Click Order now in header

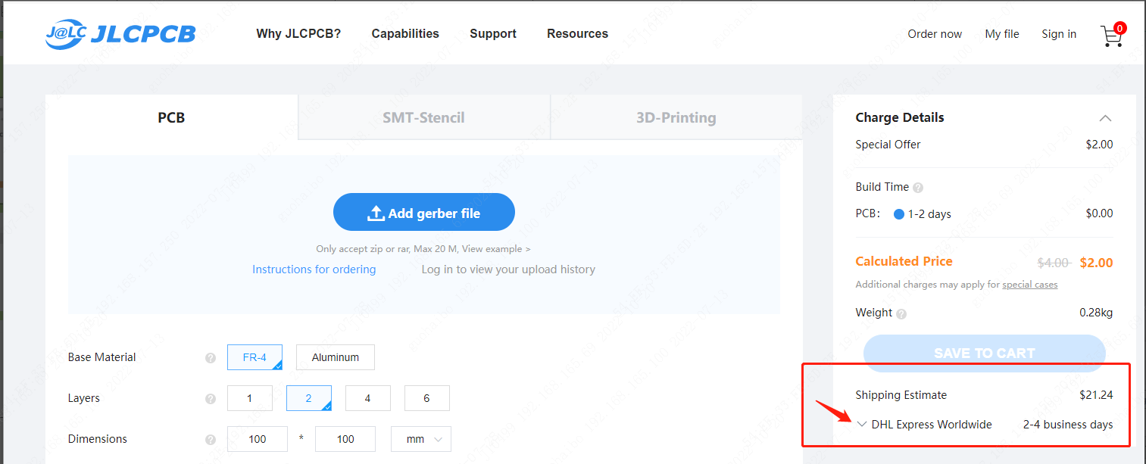935,34
